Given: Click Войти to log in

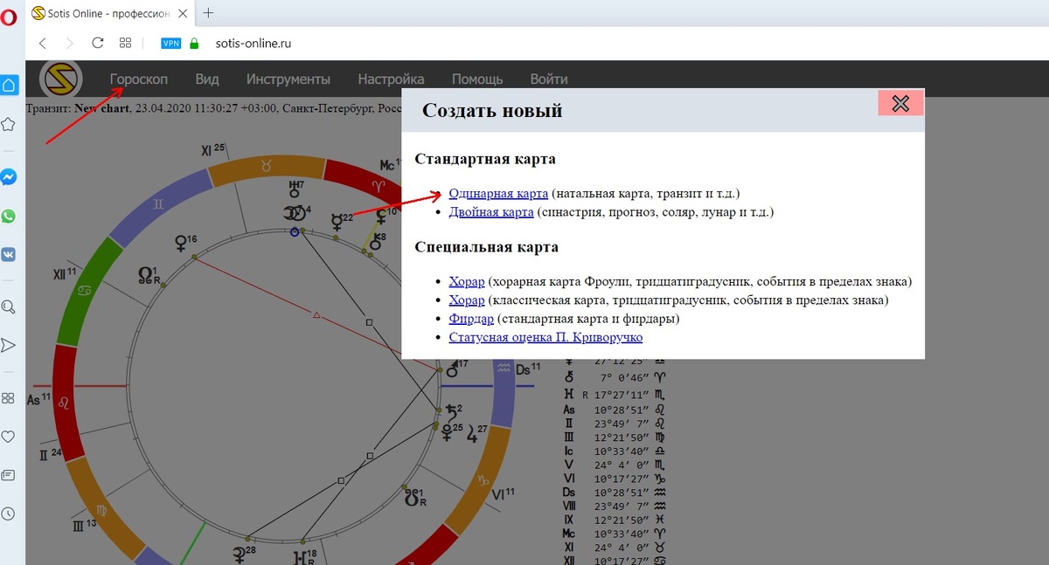Looking at the screenshot, I should tap(549, 79).
